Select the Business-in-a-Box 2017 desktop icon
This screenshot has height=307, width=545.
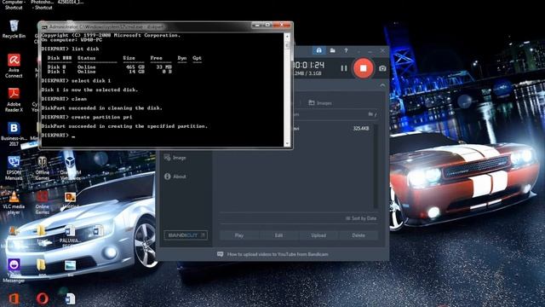point(14,134)
